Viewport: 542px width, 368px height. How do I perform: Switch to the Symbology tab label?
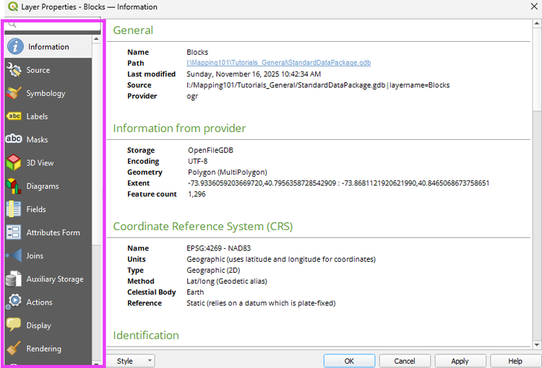click(x=46, y=94)
